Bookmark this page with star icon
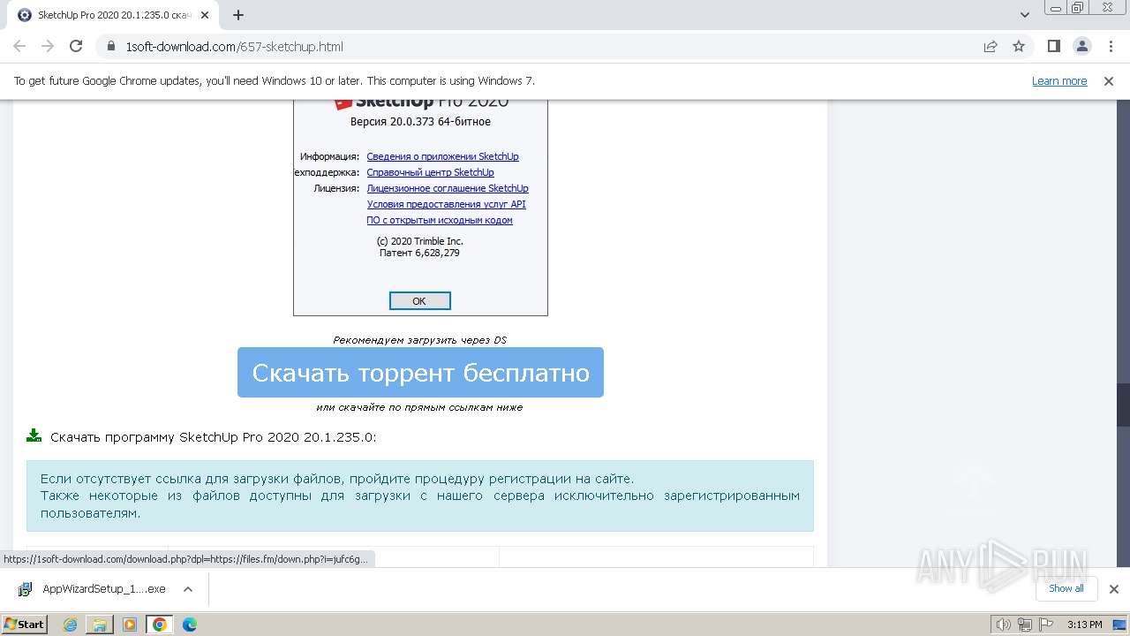Viewport: 1130px width, 636px height. coord(1019,46)
